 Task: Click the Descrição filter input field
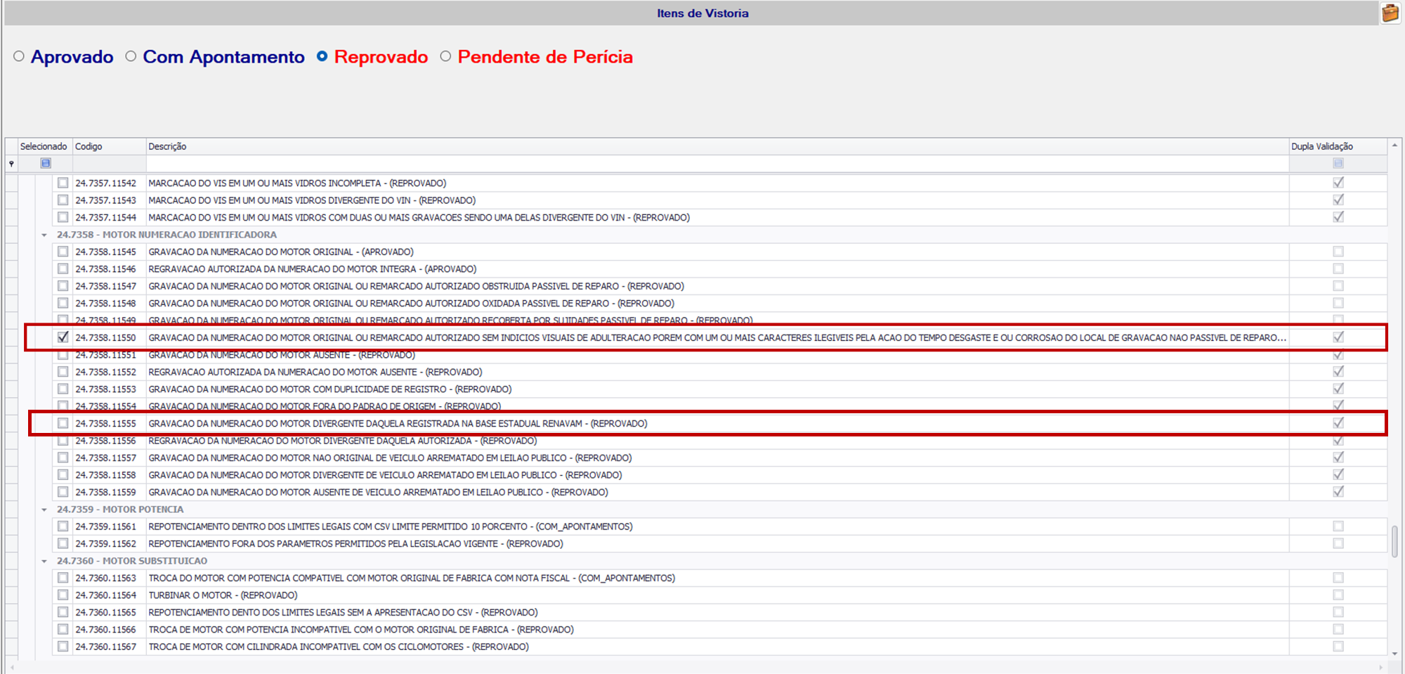[x=717, y=163]
